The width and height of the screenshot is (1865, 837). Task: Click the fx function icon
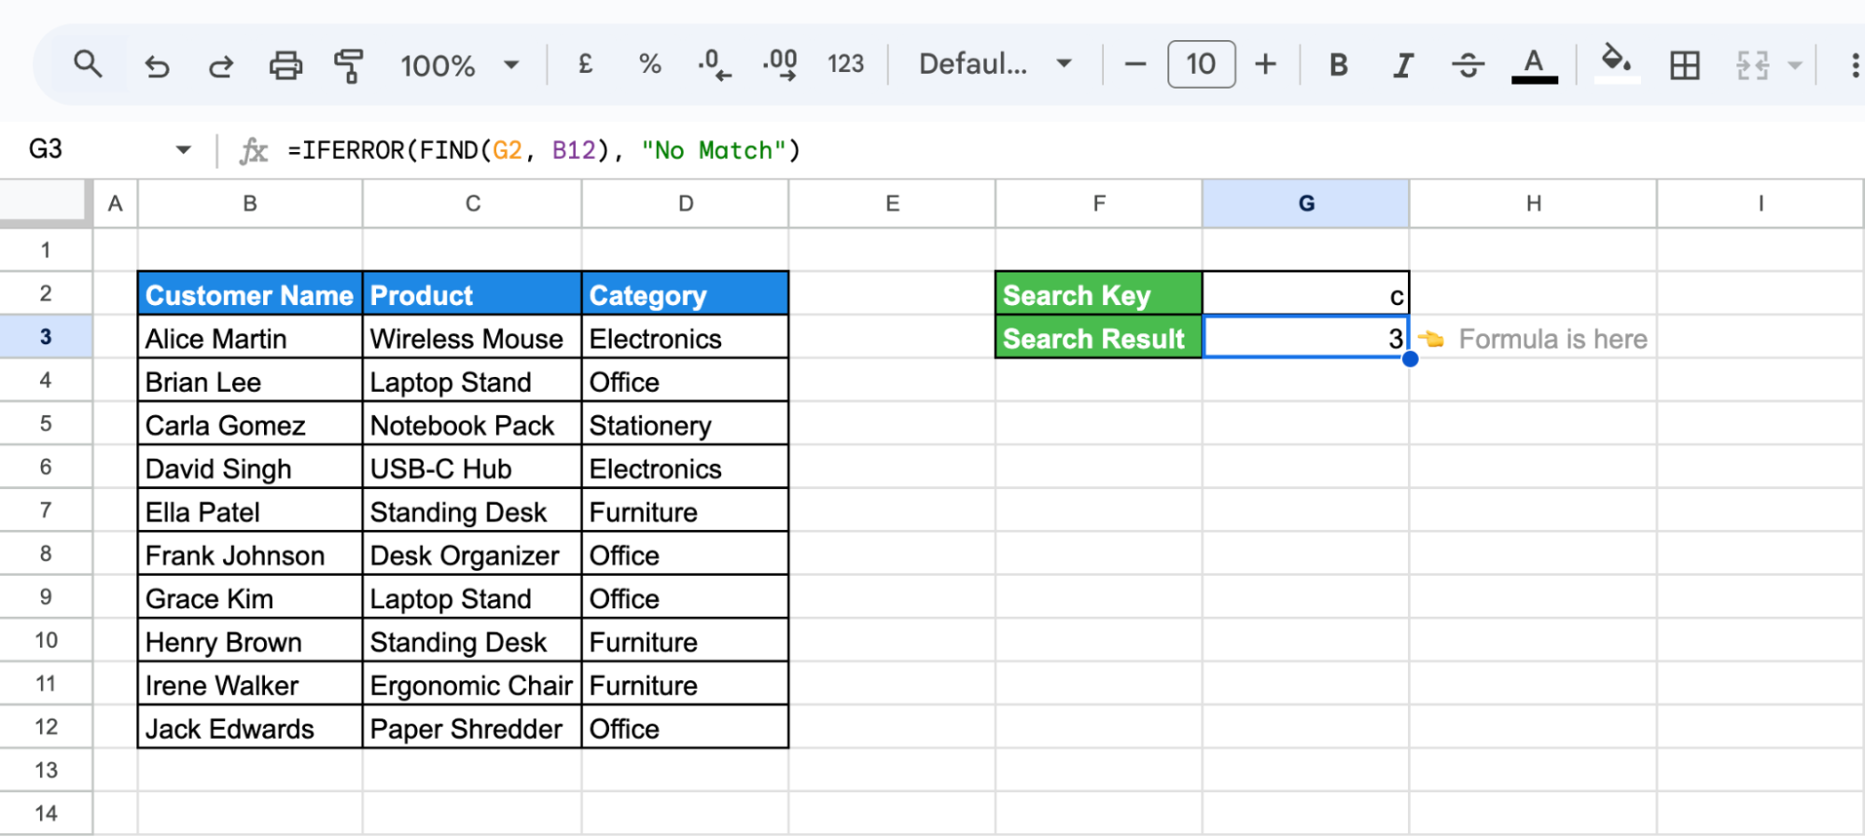pos(253,150)
